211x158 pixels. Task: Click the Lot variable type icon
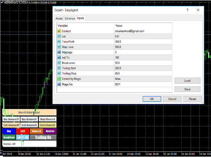point(59,37)
